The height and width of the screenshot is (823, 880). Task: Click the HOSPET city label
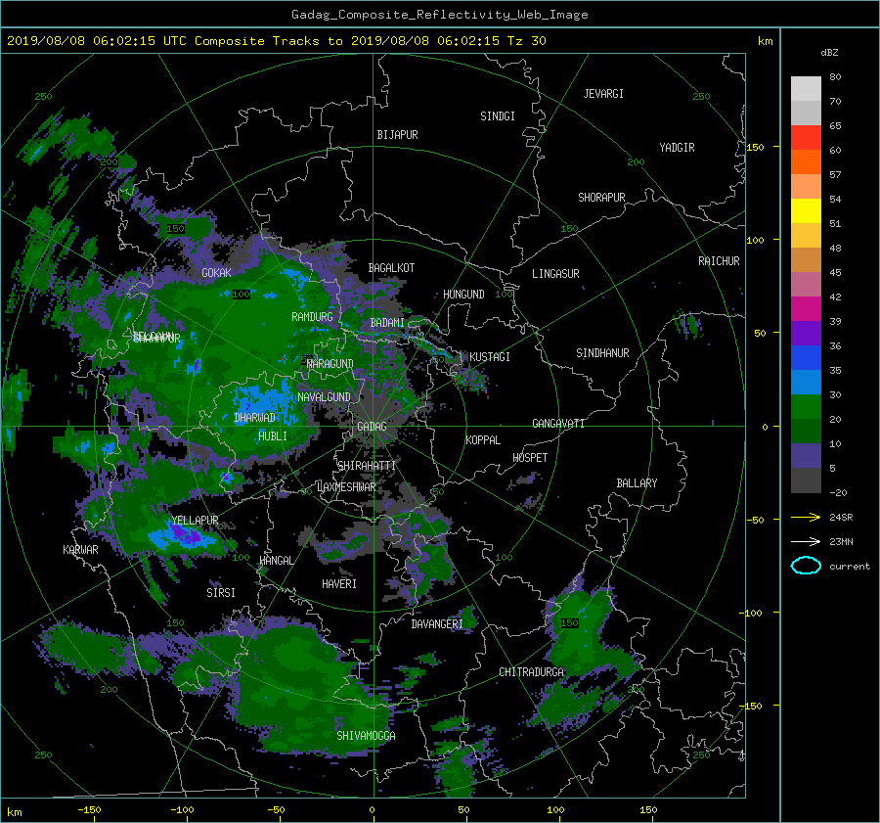point(530,458)
